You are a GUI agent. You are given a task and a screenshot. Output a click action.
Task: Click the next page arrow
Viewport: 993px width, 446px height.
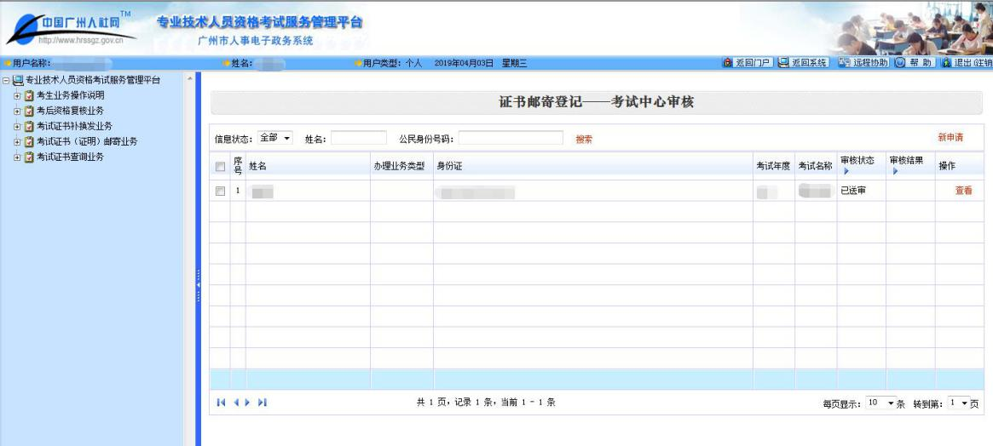249,403
